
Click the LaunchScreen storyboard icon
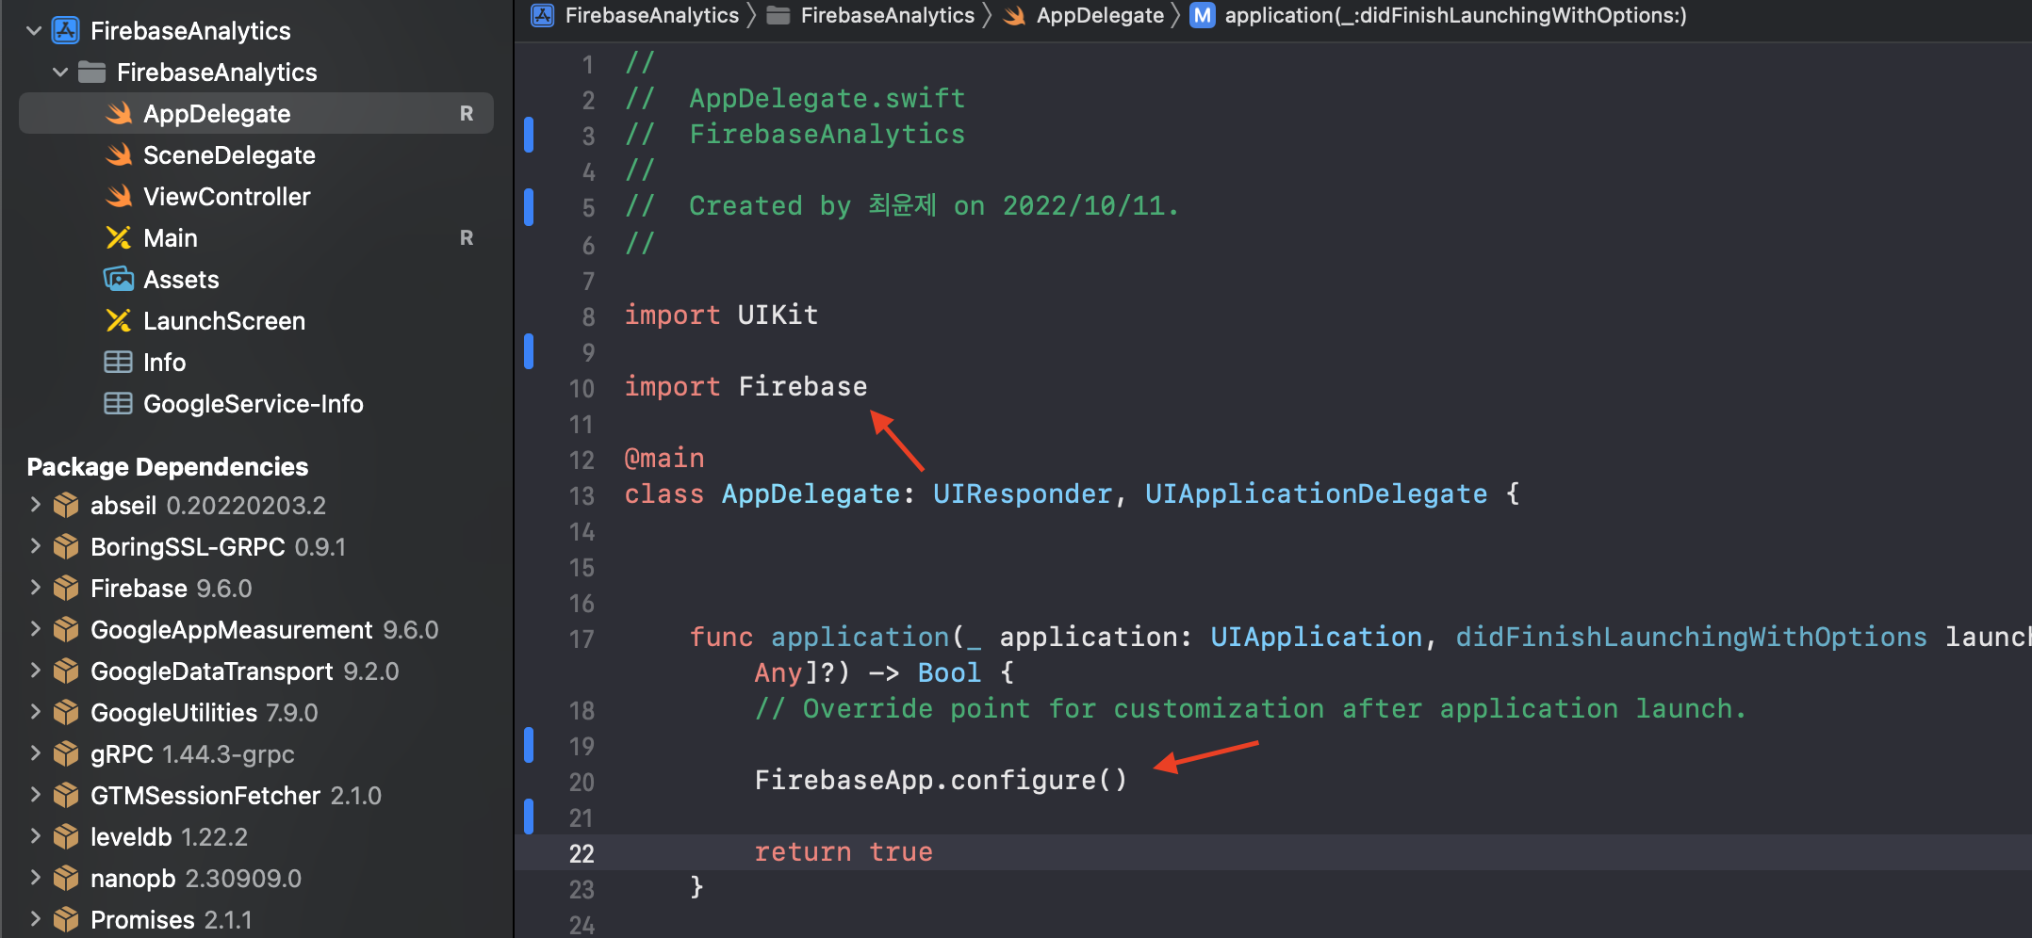(x=118, y=321)
